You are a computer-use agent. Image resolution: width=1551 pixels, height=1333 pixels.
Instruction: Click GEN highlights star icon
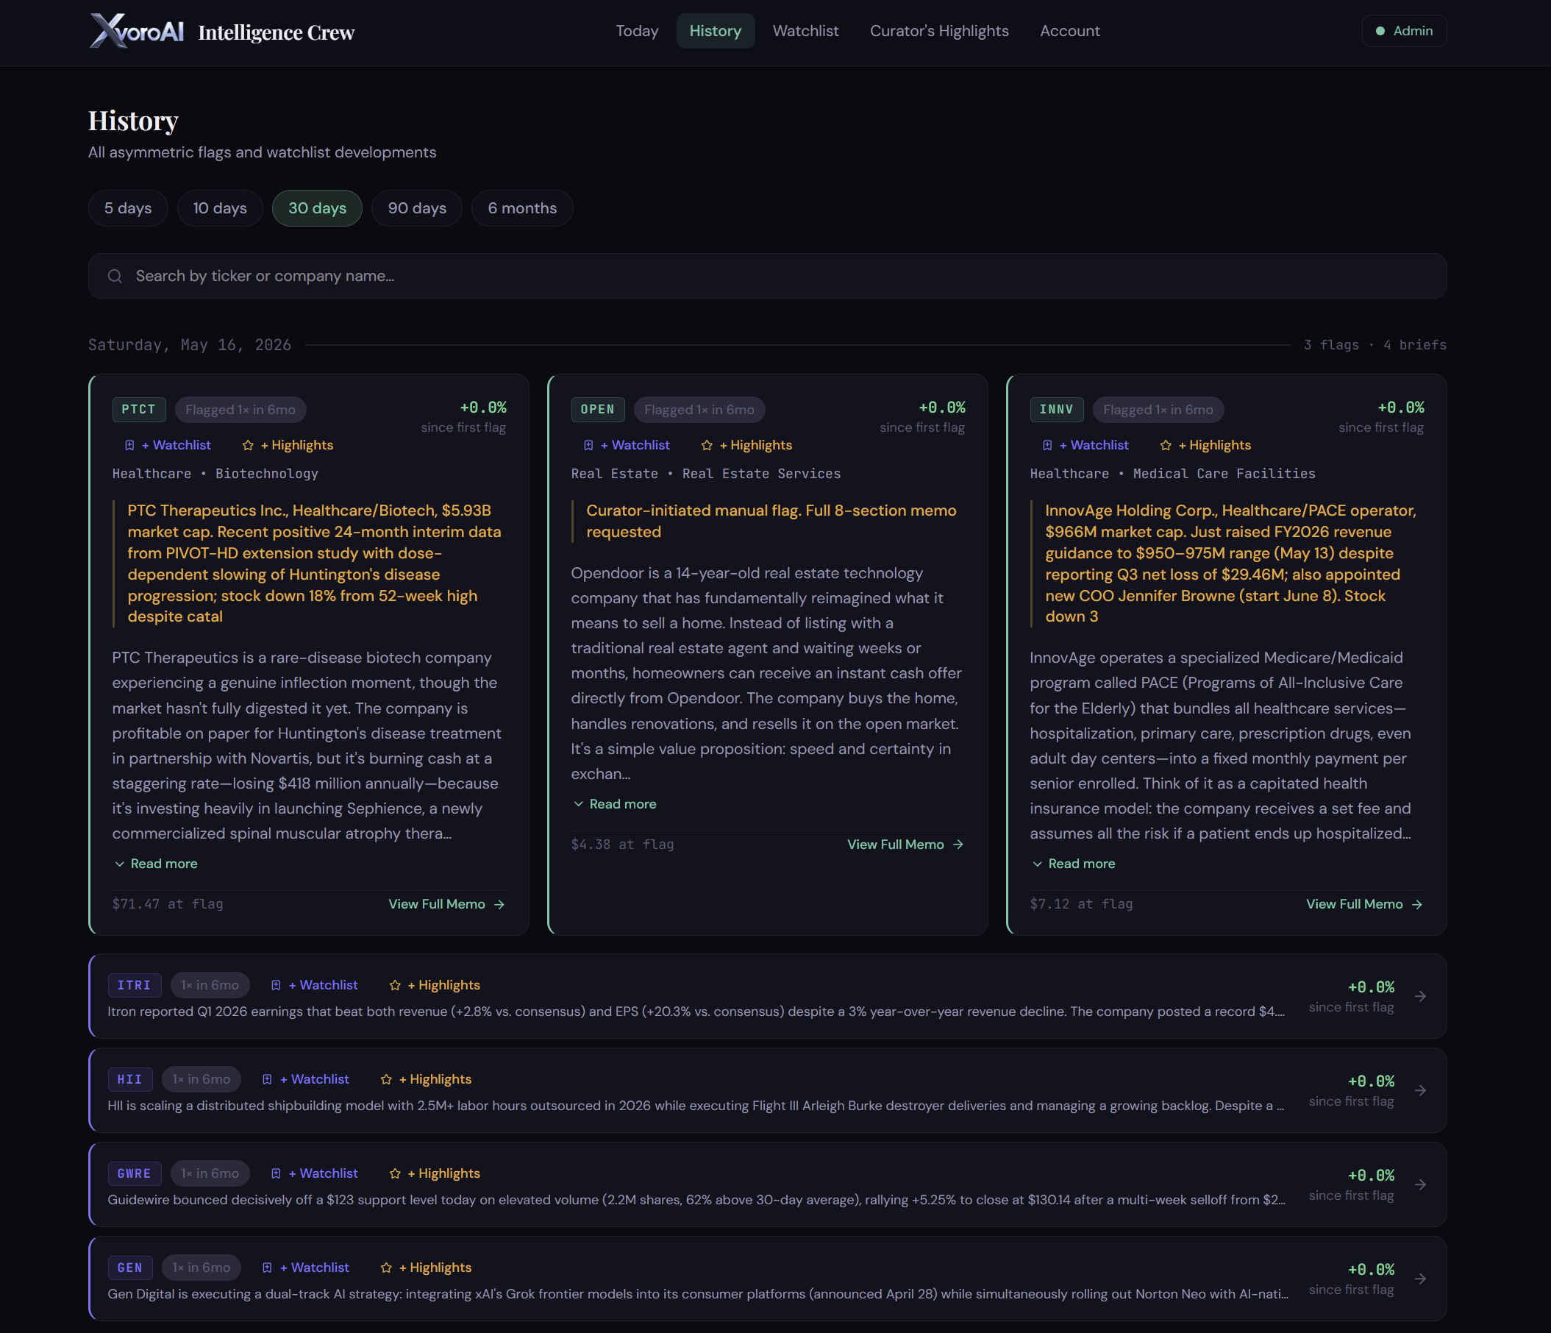[x=385, y=1268]
